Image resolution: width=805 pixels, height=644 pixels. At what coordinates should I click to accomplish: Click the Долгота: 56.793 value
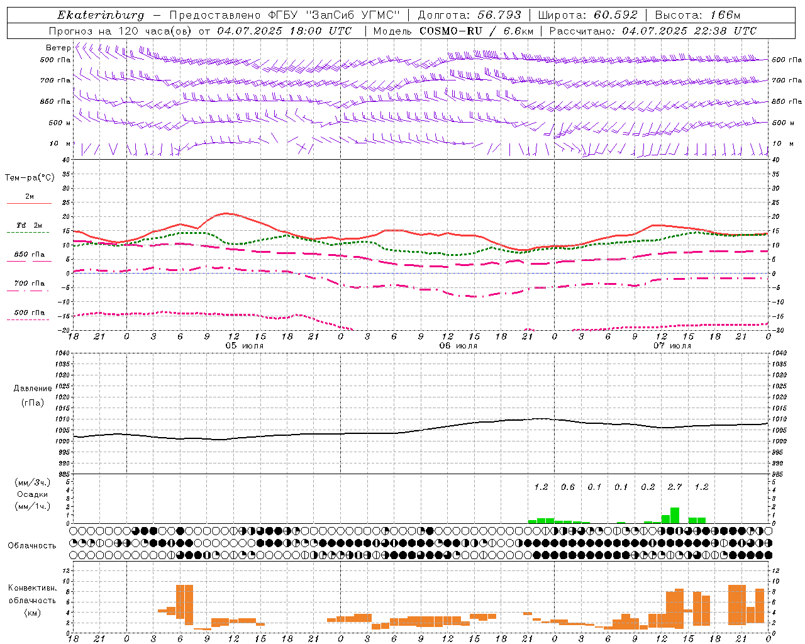pos(469,15)
